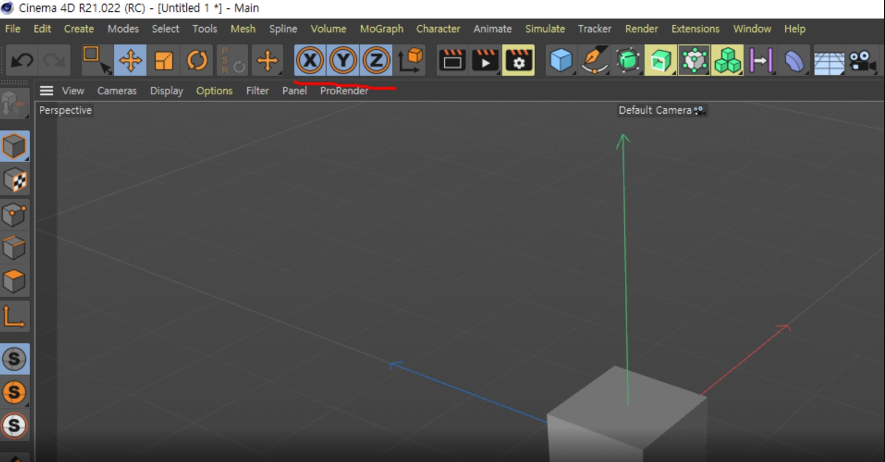Open viewport View menu
Viewport: 885px width, 462px height.
[x=73, y=91]
